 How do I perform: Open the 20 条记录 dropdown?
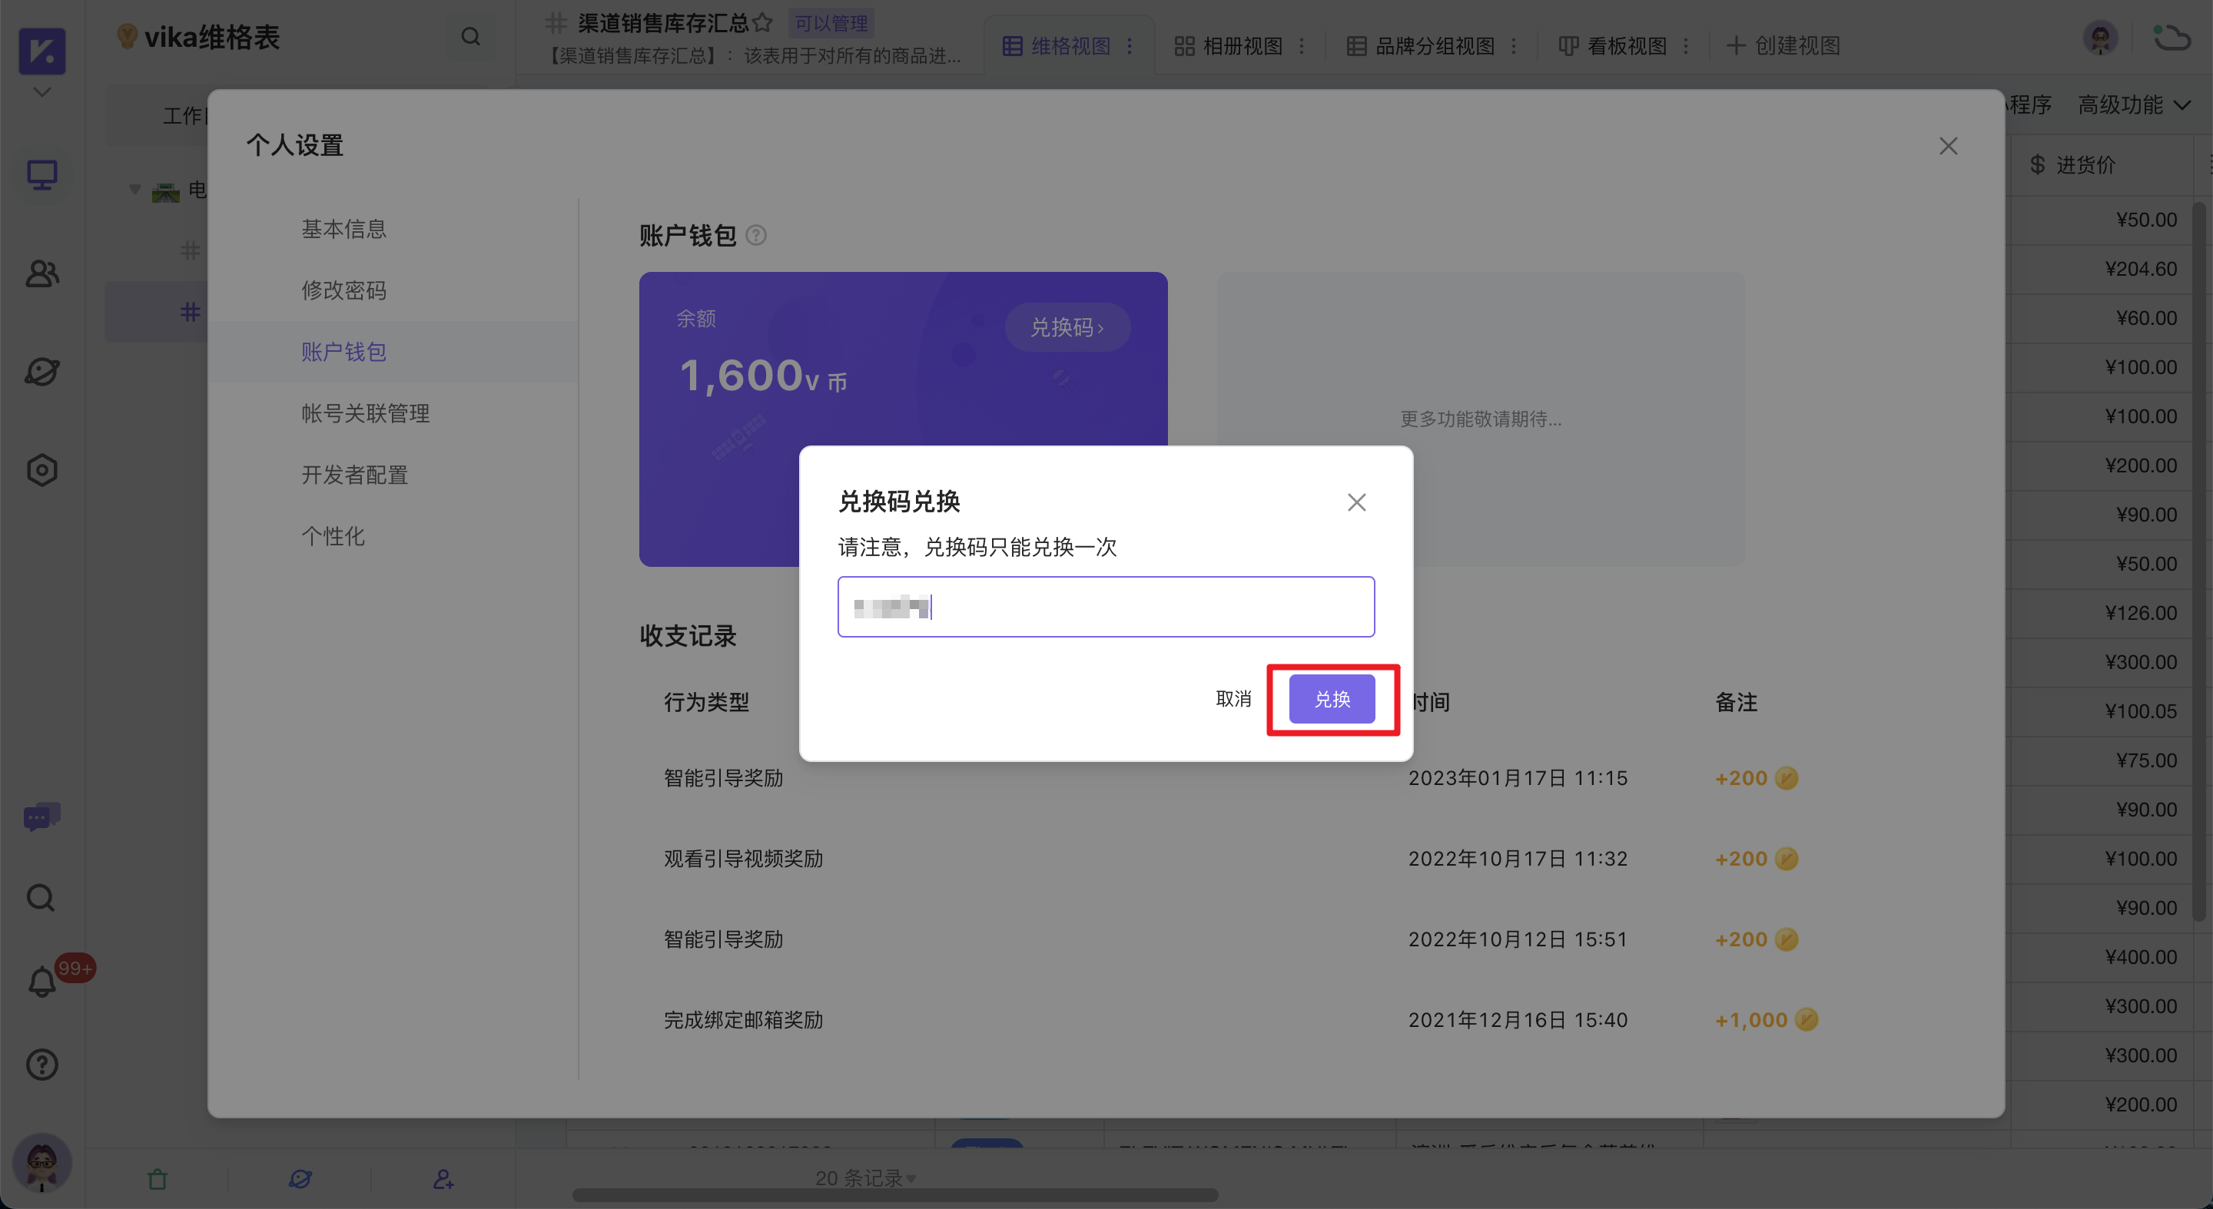point(864,1178)
